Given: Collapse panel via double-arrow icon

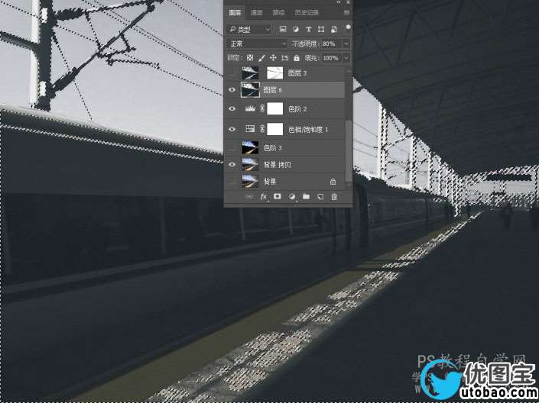Looking at the screenshot, I should (x=339, y=2).
